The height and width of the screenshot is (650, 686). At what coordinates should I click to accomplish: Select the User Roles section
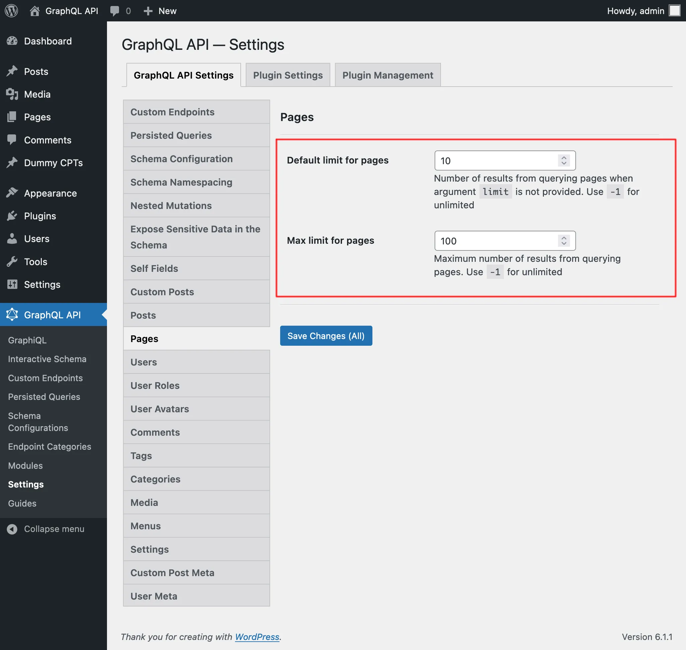click(197, 385)
